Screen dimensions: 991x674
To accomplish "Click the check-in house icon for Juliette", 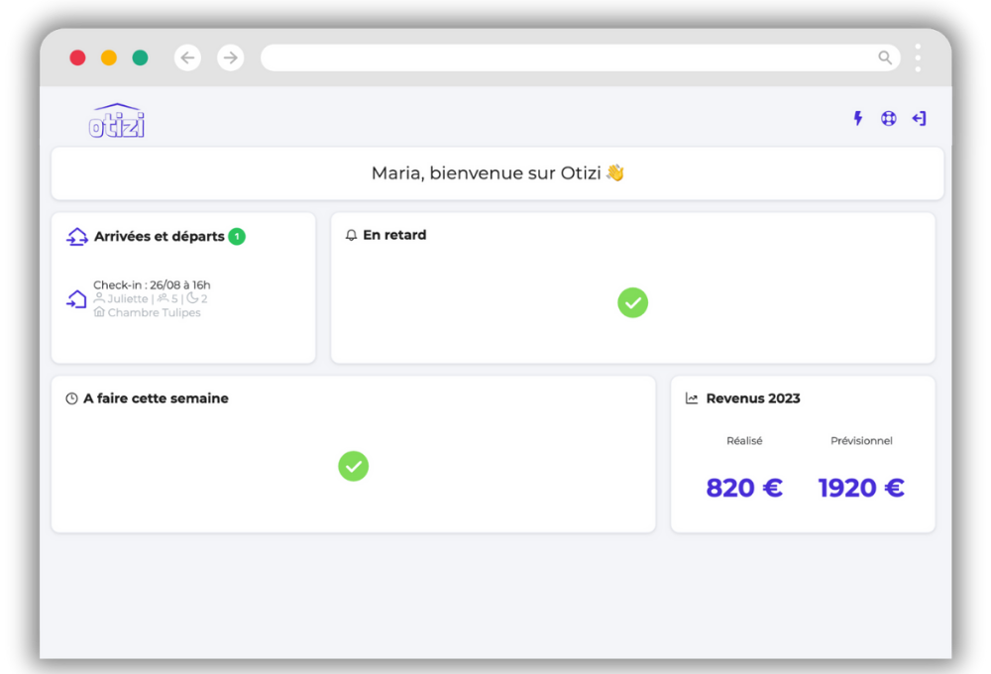I will (76, 299).
